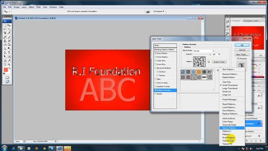Select the Pen tool
268x151 pixels.
click(x=5, y=52)
